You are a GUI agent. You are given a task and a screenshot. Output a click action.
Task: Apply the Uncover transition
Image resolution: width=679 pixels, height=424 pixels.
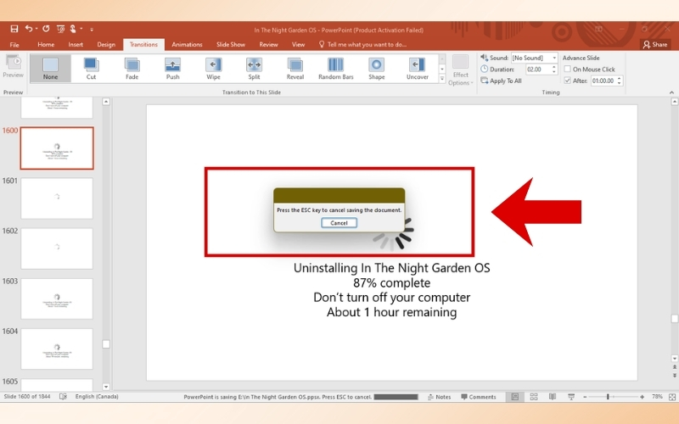pyautogui.click(x=417, y=69)
